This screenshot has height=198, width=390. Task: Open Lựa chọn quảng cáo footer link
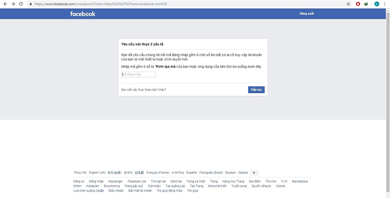[87, 191]
